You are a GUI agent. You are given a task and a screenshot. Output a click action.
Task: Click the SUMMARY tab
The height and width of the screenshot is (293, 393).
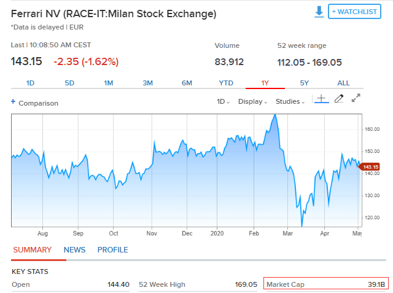click(x=33, y=250)
